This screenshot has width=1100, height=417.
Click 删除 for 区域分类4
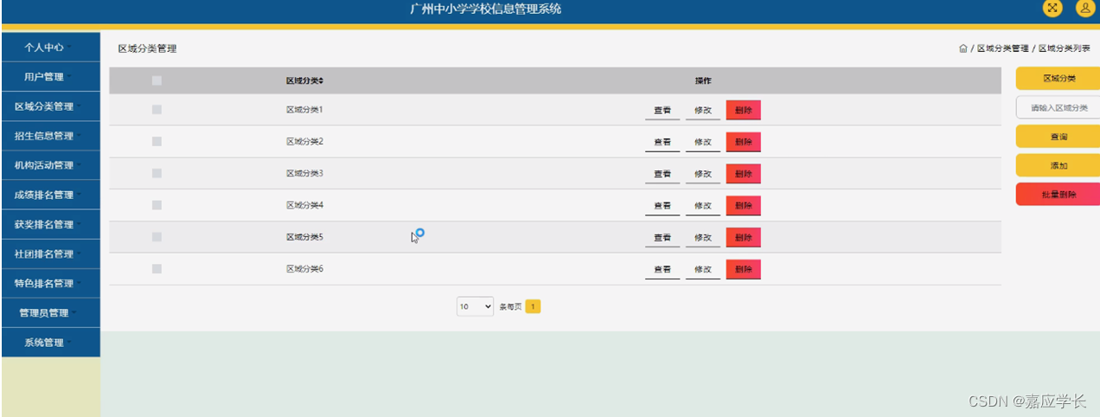pos(743,206)
